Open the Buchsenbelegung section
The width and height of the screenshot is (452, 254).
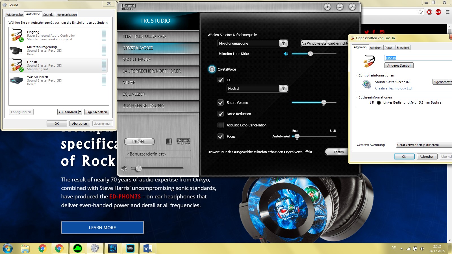158,106
